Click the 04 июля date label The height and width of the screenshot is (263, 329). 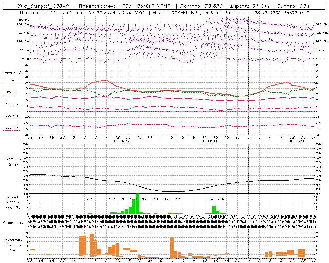122,141
